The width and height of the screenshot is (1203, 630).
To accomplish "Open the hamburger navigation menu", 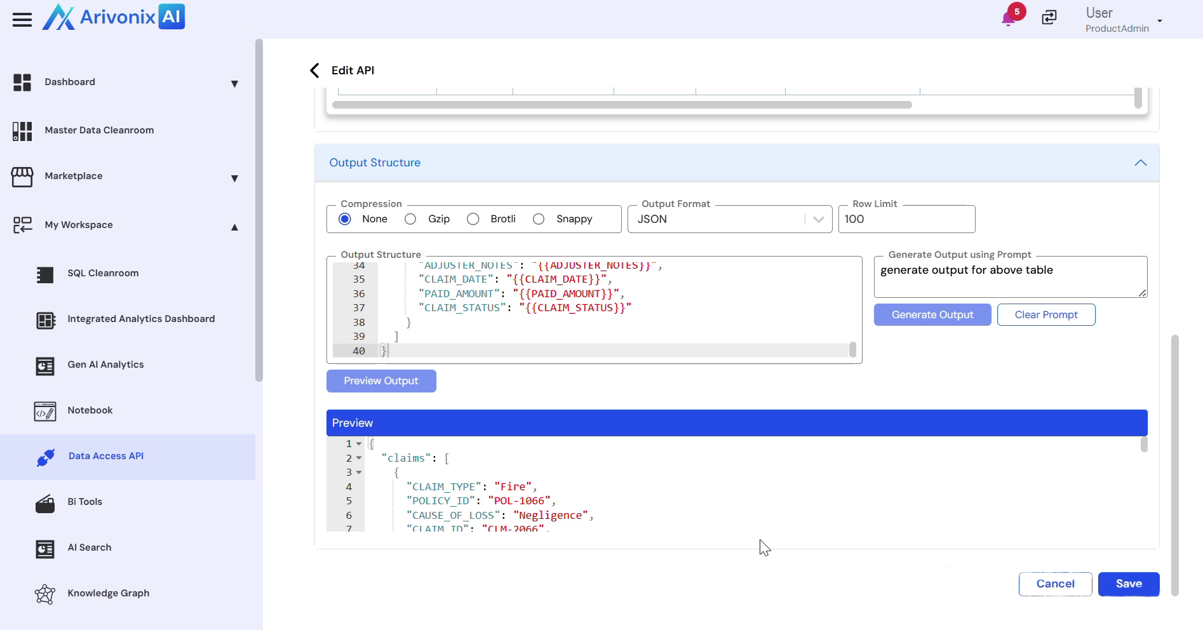I will point(22,20).
